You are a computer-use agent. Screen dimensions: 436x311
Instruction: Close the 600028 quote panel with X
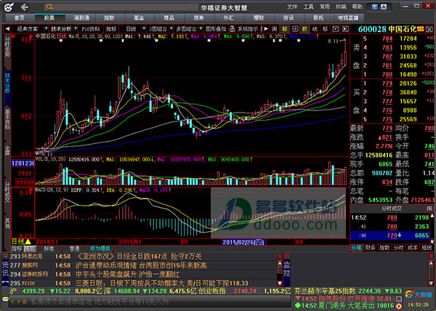(x=429, y=29)
